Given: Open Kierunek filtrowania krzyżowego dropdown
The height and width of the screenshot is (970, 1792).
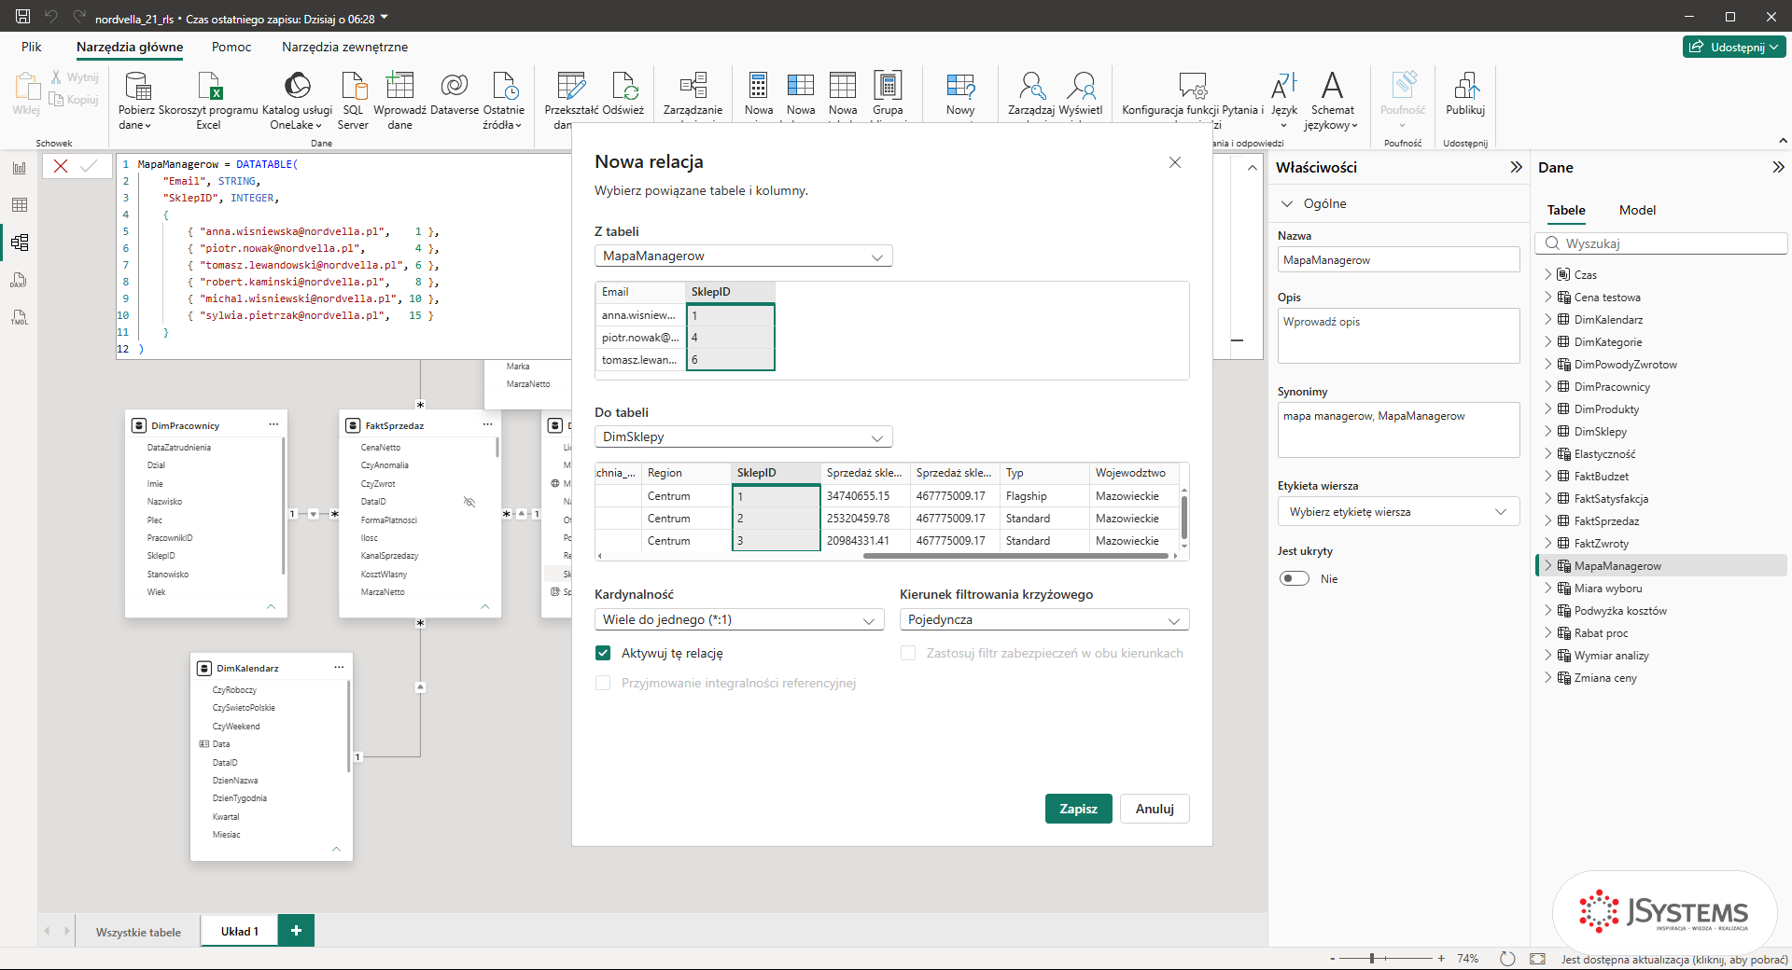Looking at the screenshot, I should click(1044, 619).
